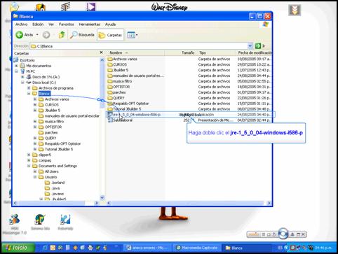Select All Users folder in the tree
Screen dimensions: 338x254
coord(52,171)
